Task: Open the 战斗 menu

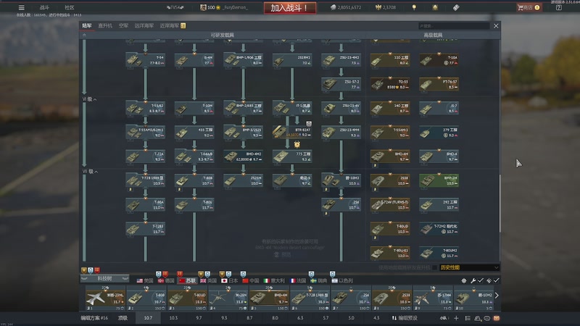Action: pos(44,7)
